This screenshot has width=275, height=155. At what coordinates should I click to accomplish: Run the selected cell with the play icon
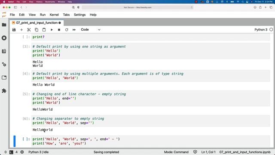pos(52,30)
